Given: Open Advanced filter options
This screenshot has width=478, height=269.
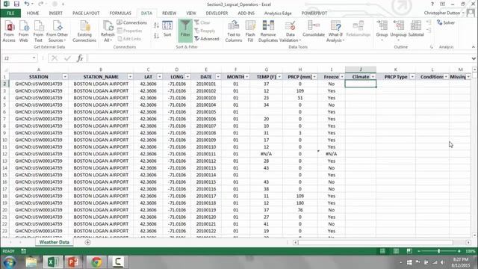Looking at the screenshot, I should 207,39.
